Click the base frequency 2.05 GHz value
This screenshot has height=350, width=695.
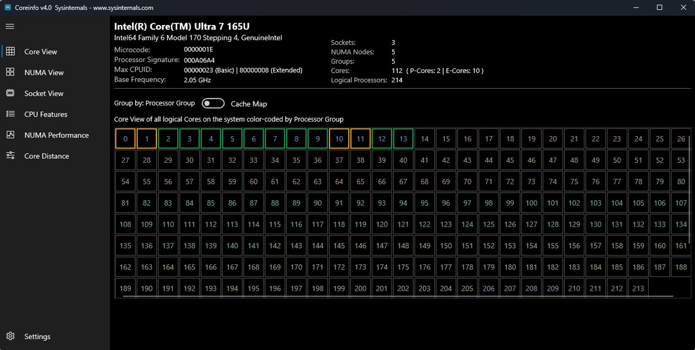click(x=197, y=80)
